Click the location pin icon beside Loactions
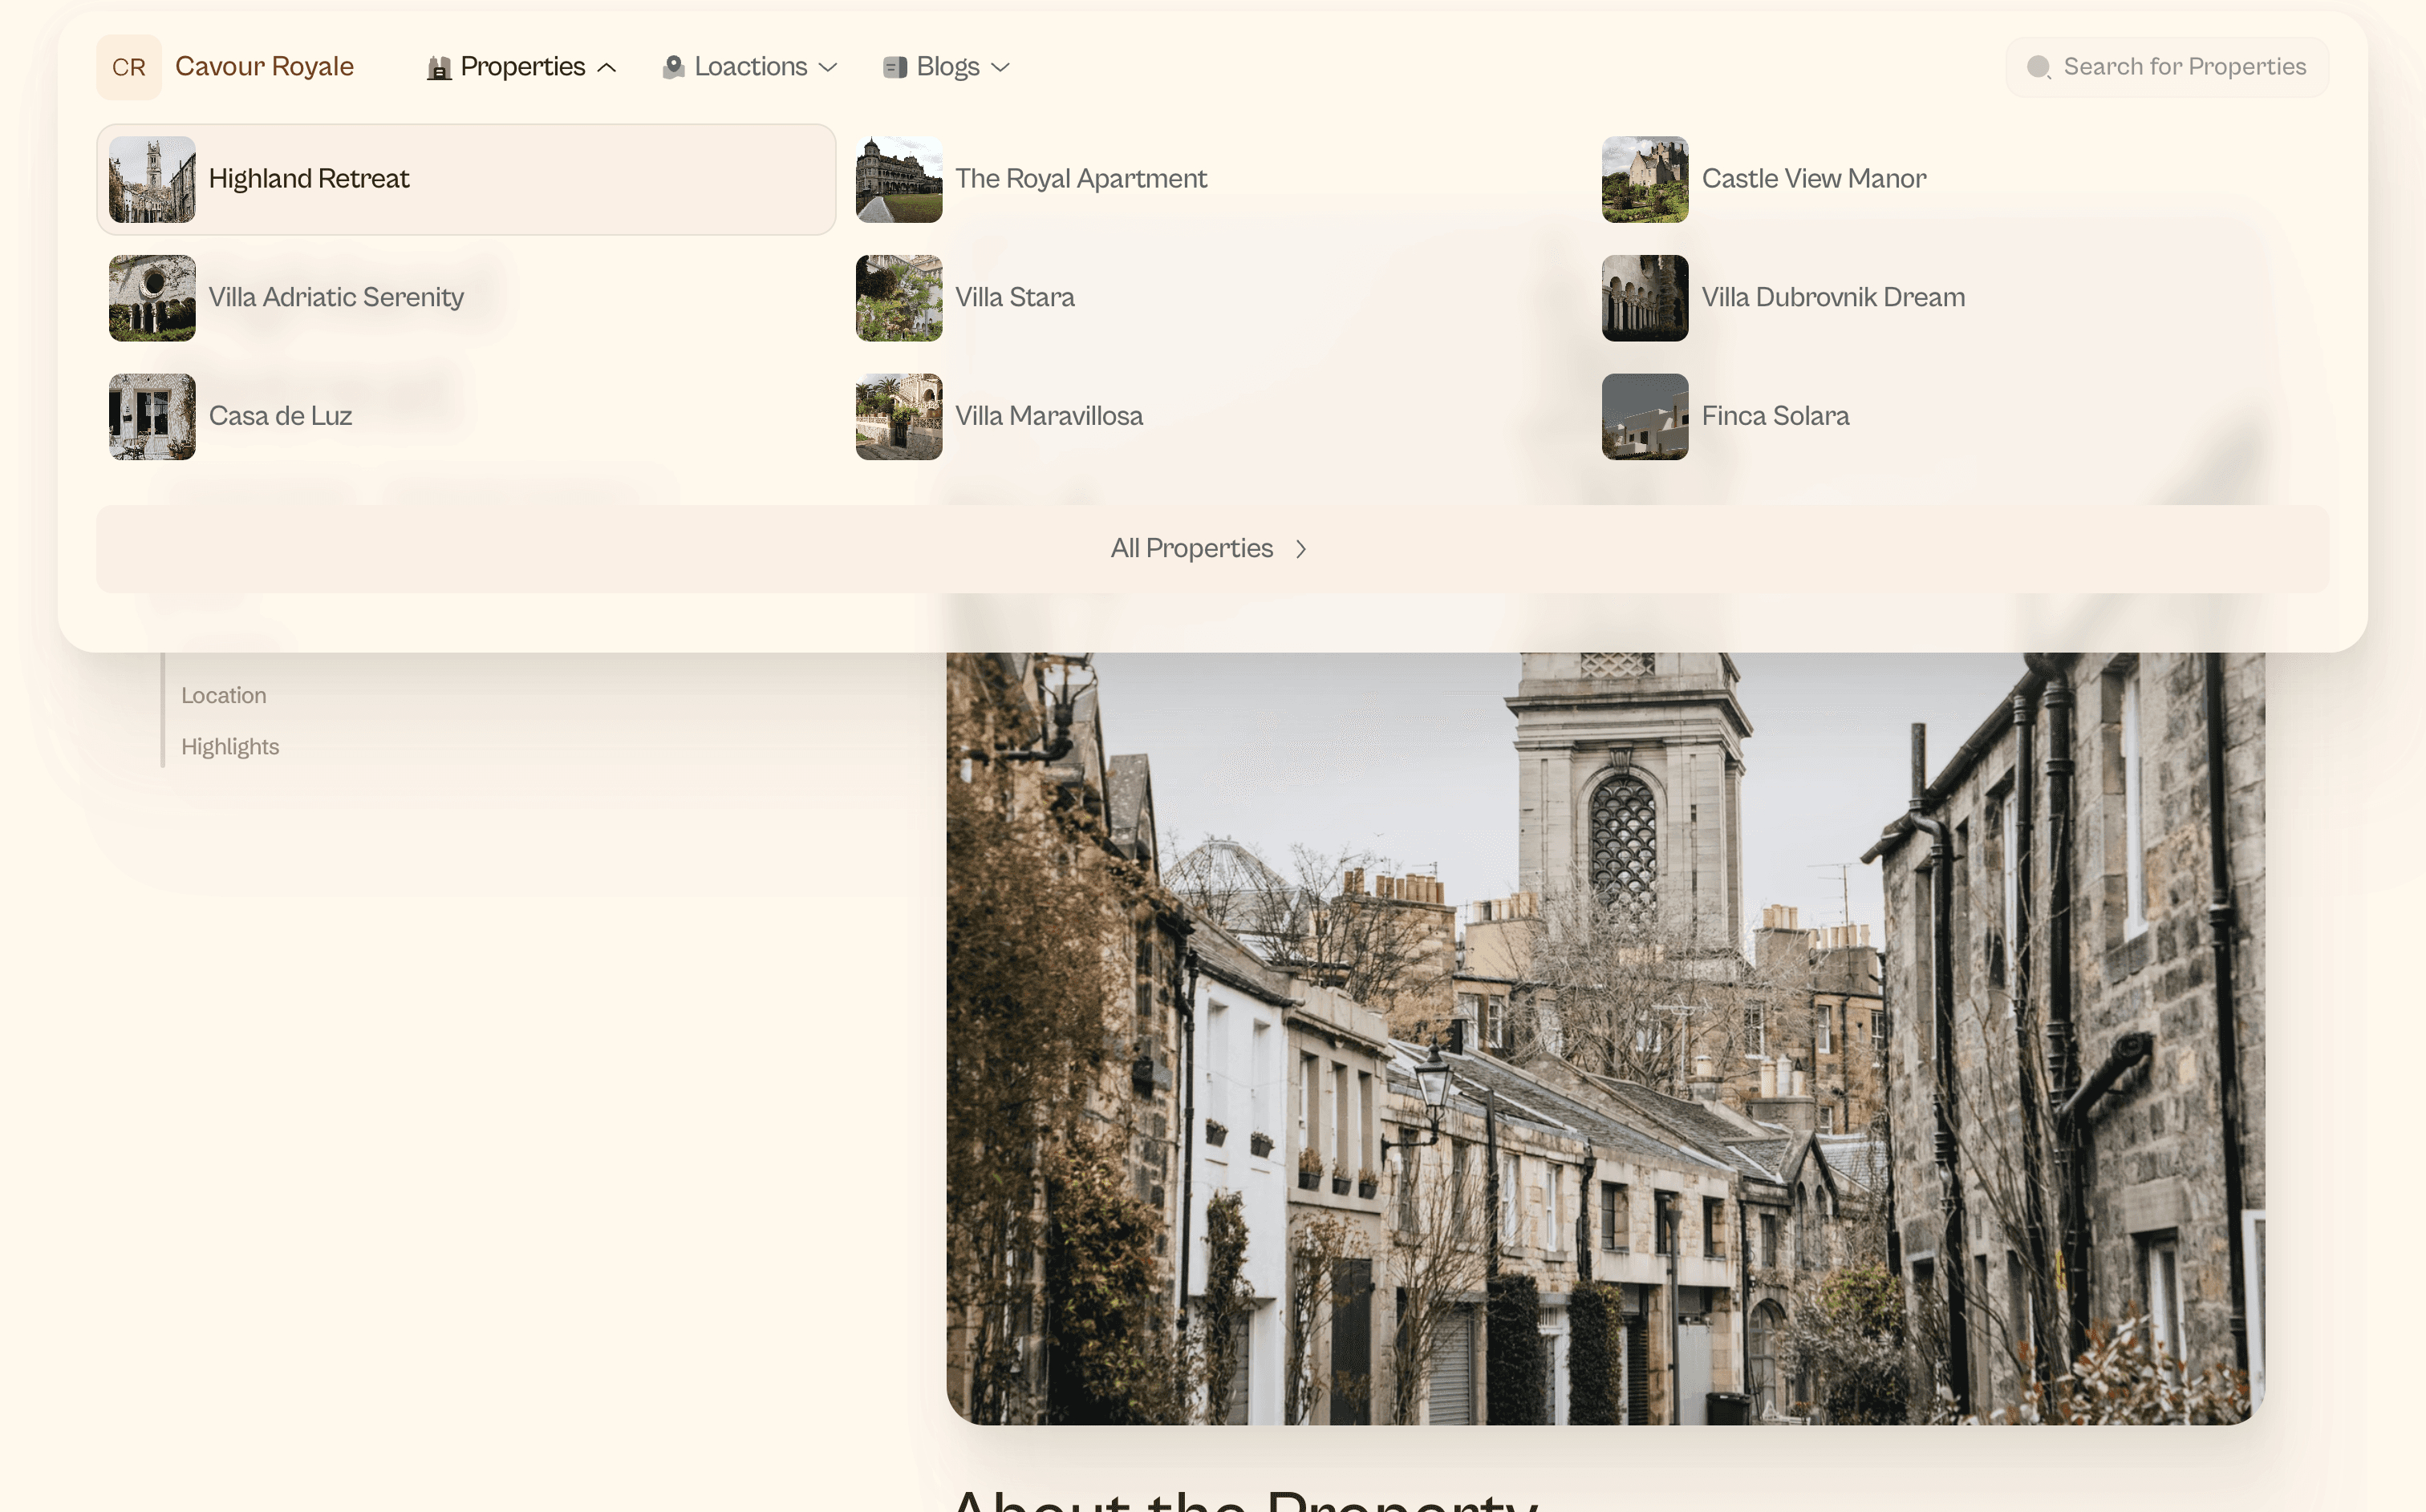The image size is (2426, 1512). (672, 67)
